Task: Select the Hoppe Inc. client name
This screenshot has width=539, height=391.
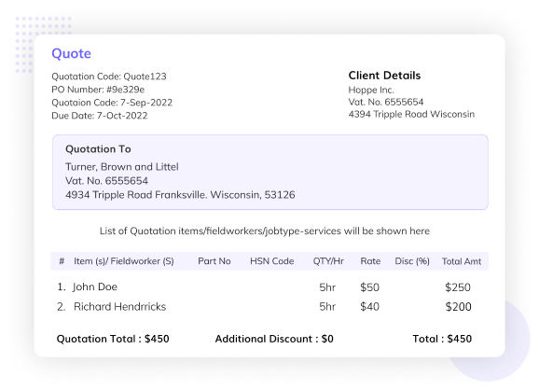Action: [371, 91]
